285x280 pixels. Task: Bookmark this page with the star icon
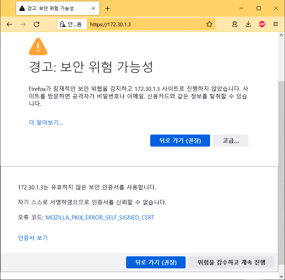209,24
